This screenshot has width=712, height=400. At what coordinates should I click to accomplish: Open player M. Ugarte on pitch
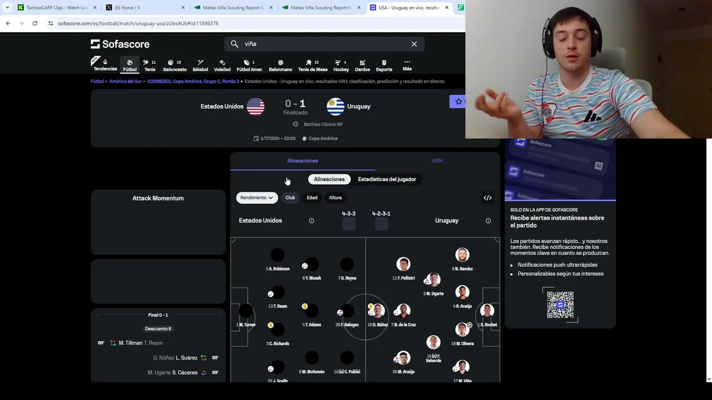(x=433, y=284)
